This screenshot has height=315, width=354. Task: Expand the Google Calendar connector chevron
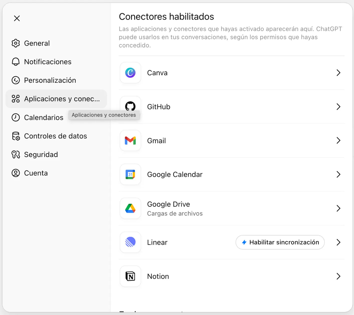338,174
